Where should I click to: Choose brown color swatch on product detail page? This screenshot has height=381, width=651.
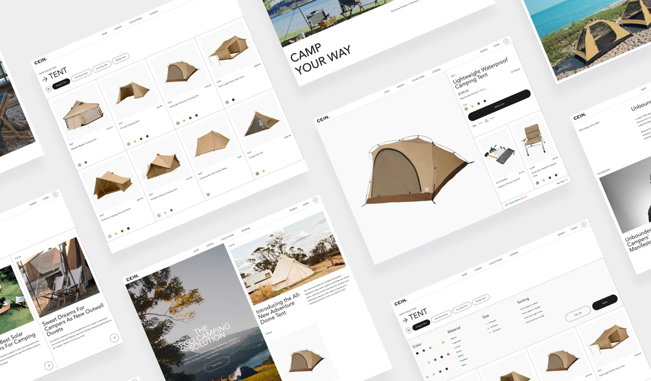(x=485, y=101)
